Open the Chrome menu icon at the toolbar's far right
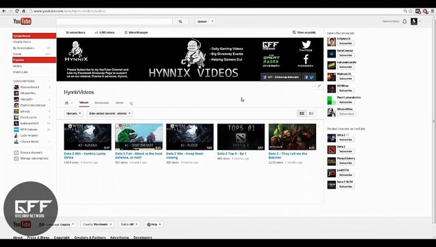The height and width of the screenshot is (247, 436). tap(433, 11)
